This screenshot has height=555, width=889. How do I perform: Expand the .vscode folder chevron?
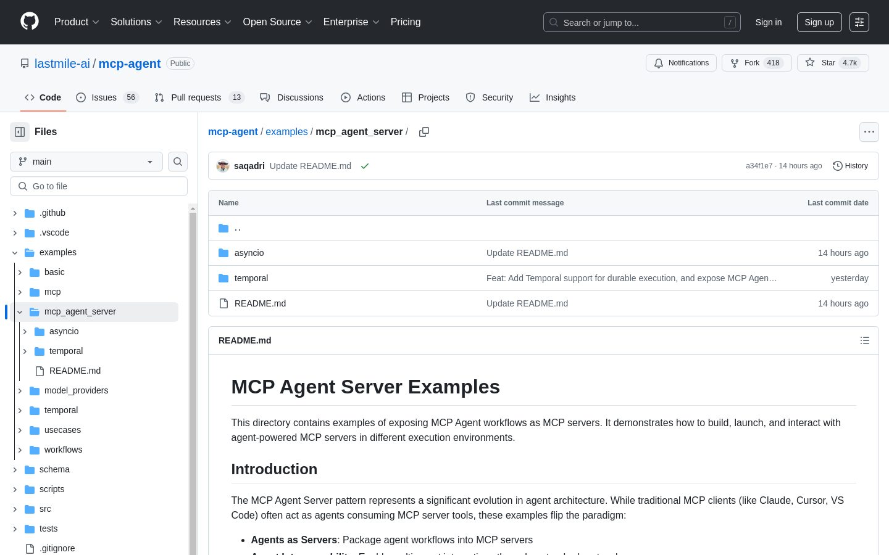point(15,233)
